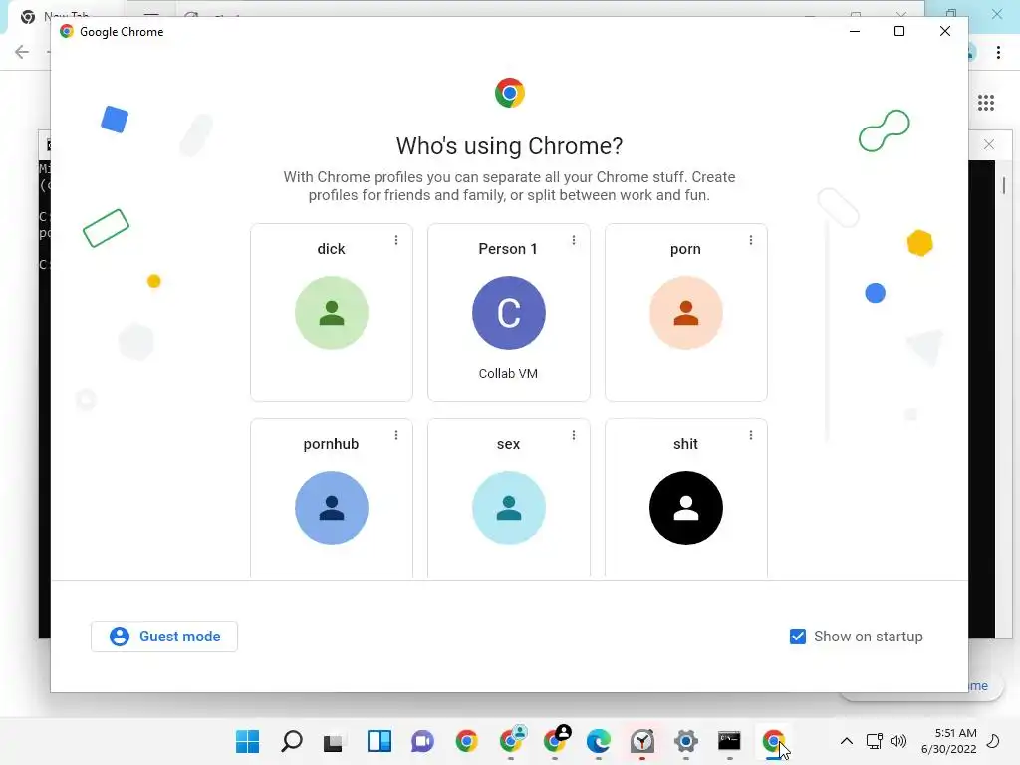
Task: Open the clock app icon on the taskbar
Action: coord(642,741)
